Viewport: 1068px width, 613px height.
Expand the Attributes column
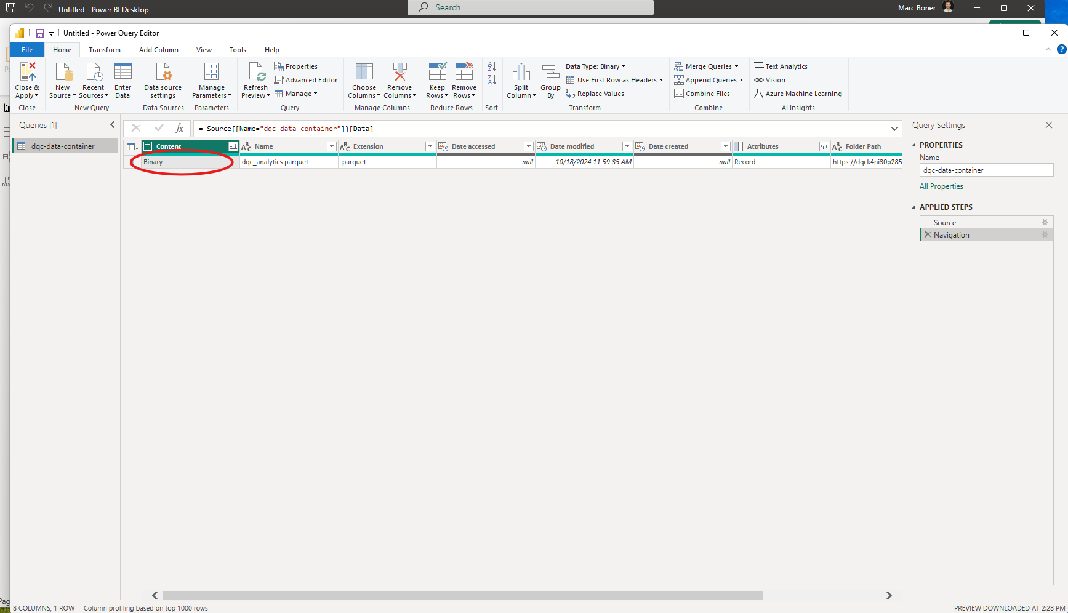click(x=824, y=146)
